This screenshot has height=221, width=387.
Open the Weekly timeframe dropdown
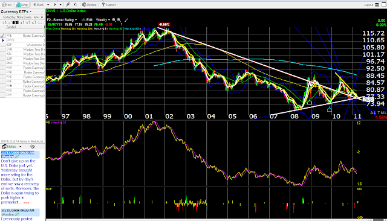tap(103, 20)
